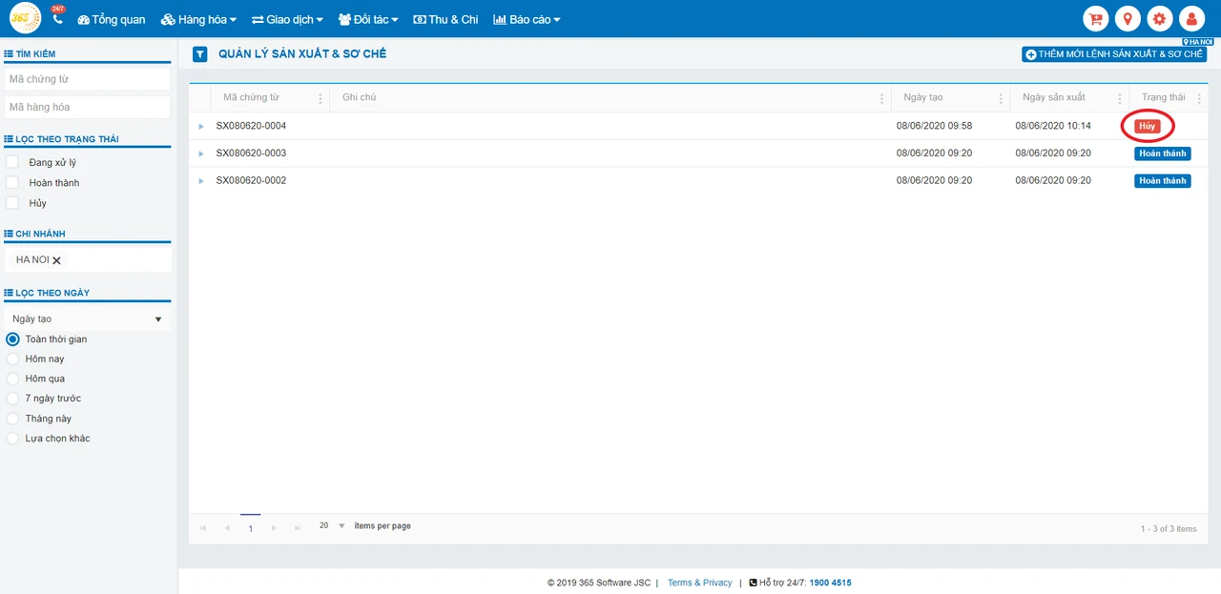Screen dimensions: 1221x594
Task: Sort by Ngày tạo column header
Action: click(923, 97)
